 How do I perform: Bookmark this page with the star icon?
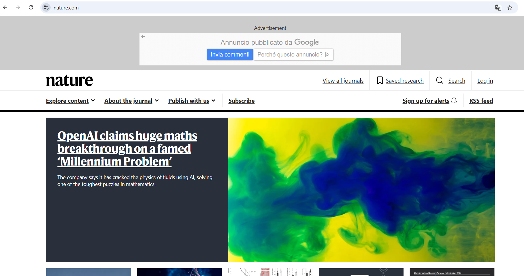click(x=510, y=7)
